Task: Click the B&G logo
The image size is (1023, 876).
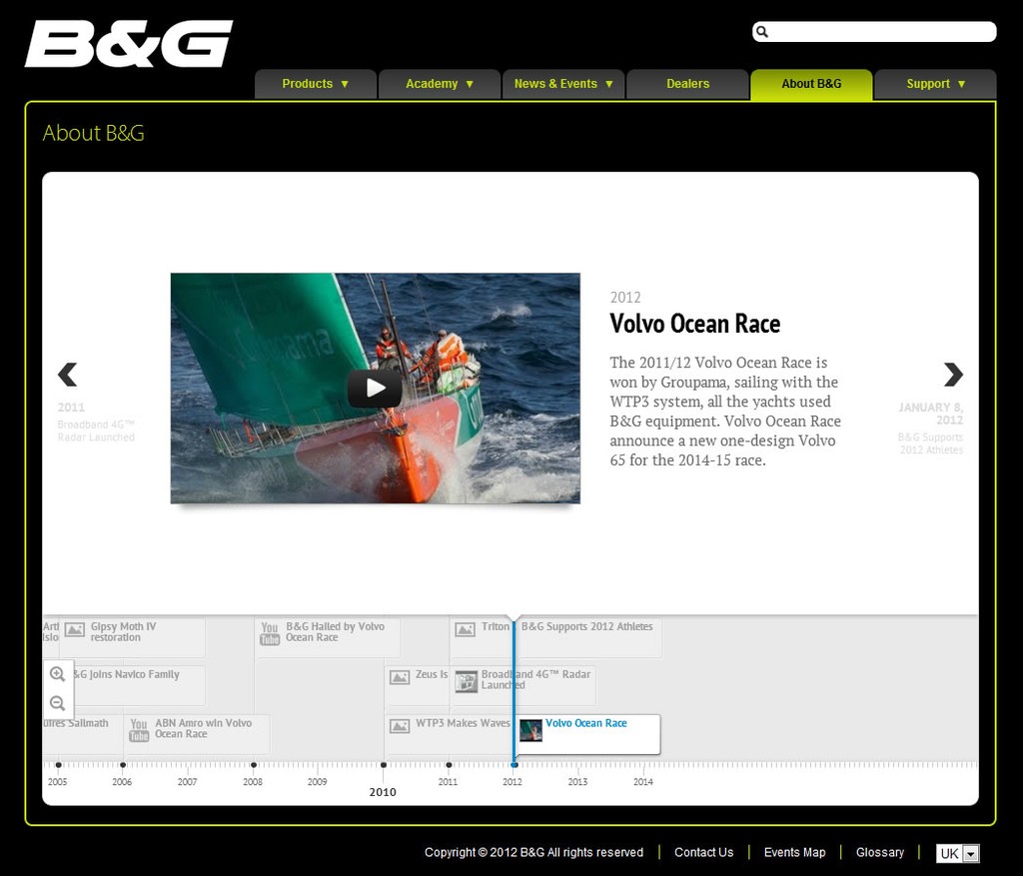Action: [x=129, y=44]
